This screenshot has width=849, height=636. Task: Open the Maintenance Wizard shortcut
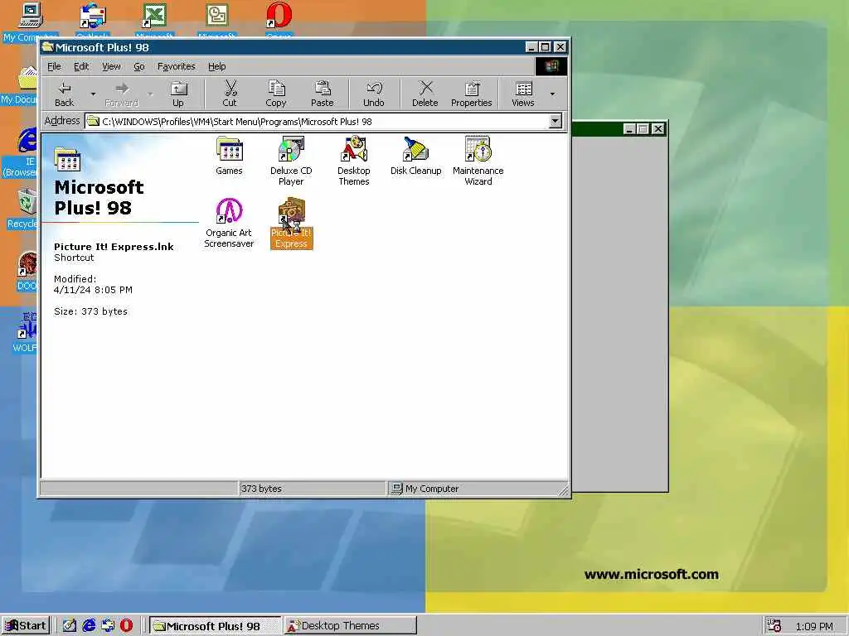point(478,161)
